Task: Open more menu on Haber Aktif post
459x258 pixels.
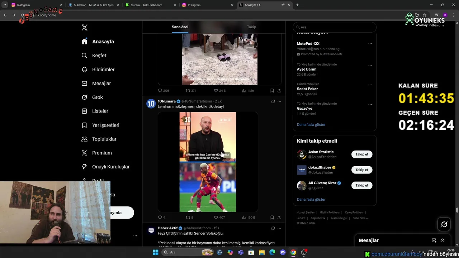Action: (x=279, y=228)
